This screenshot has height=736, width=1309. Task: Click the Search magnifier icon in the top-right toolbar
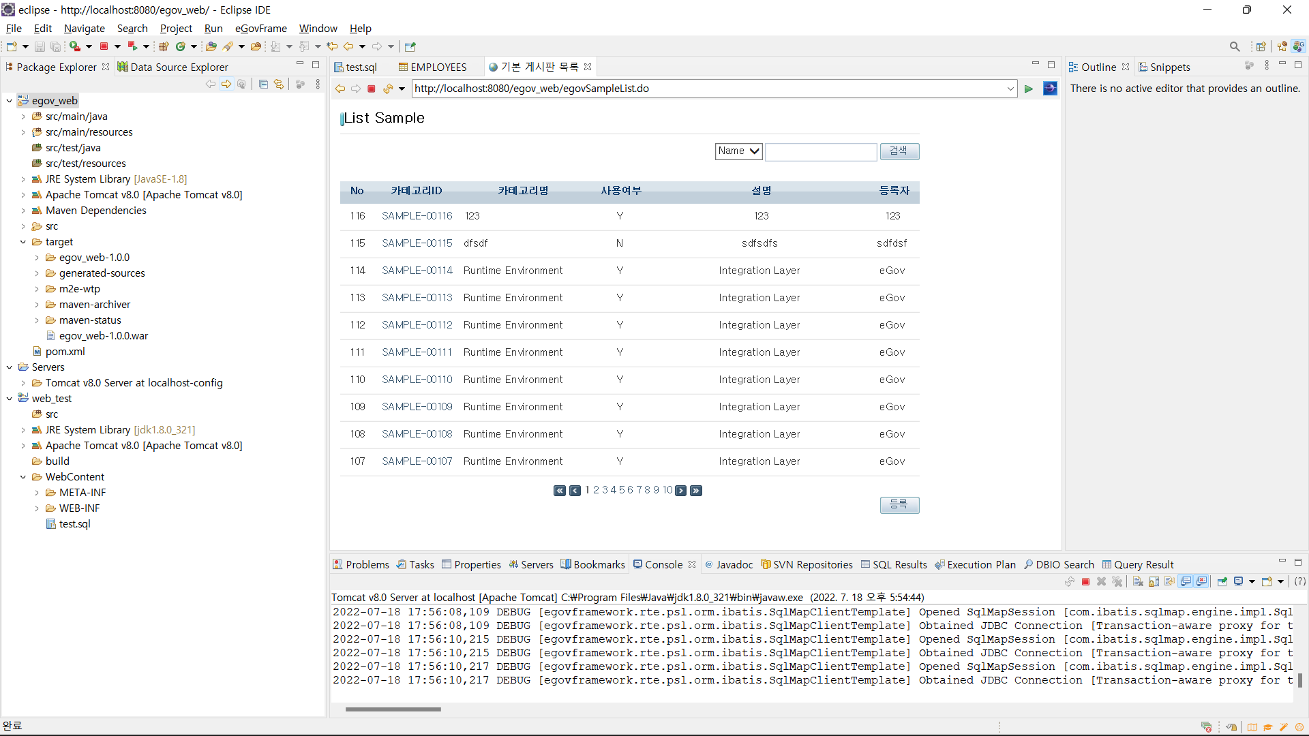coord(1235,46)
